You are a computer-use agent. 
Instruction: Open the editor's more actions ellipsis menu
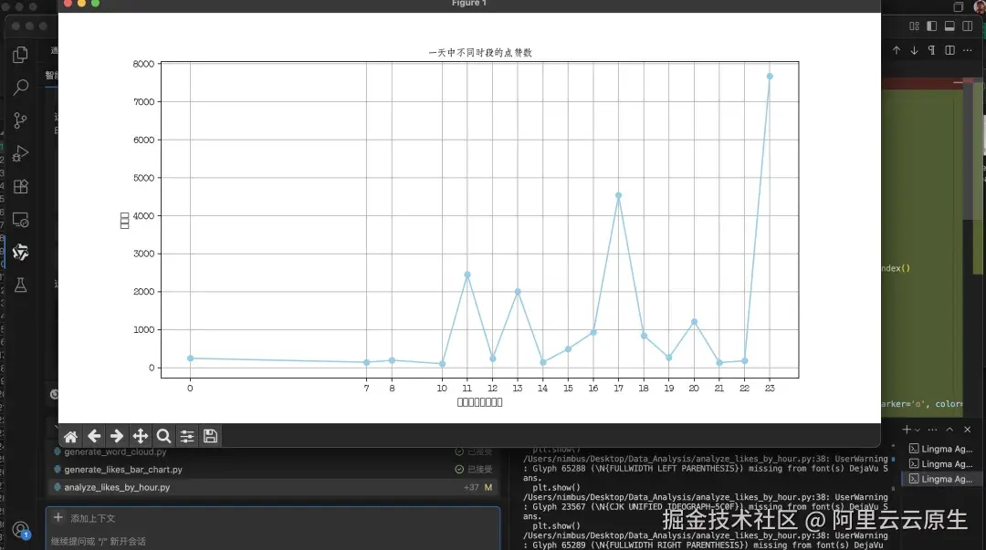click(967, 50)
